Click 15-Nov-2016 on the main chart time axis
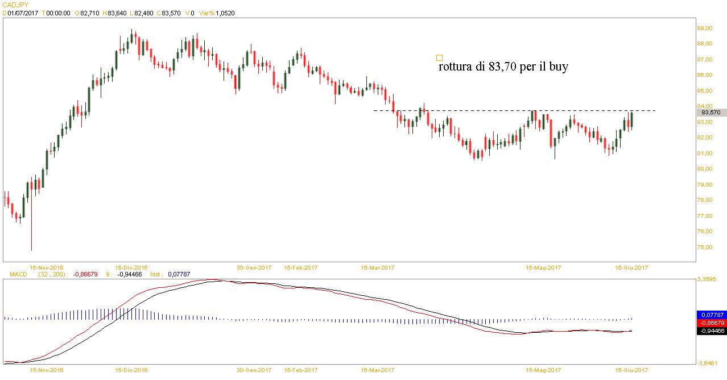This screenshot has width=727, height=380. [x=47, y=267]
